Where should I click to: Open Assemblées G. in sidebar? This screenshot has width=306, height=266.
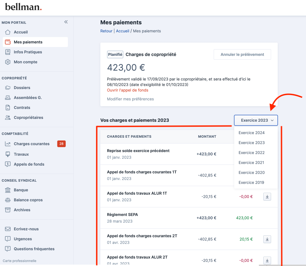(28, 98)
